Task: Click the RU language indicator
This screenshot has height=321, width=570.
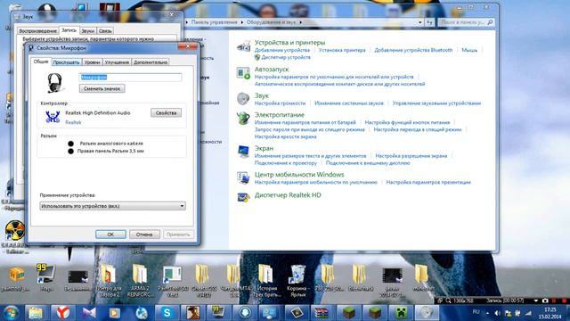Action: (x=476, y=312)
